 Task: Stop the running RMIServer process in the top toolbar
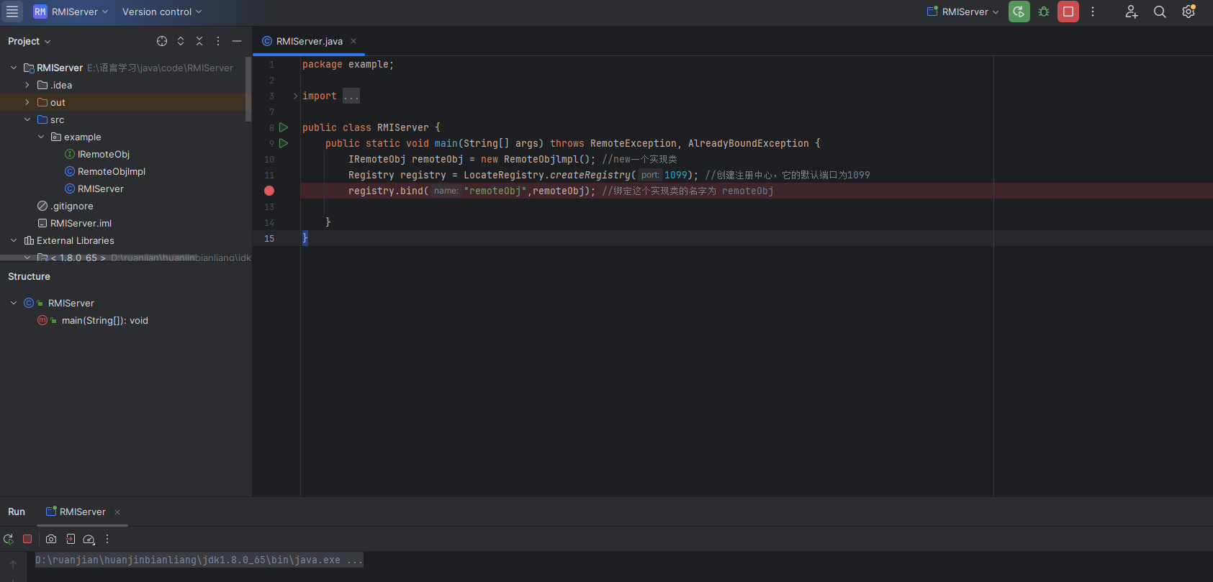pyautogui.click(x=1068, y=12)
